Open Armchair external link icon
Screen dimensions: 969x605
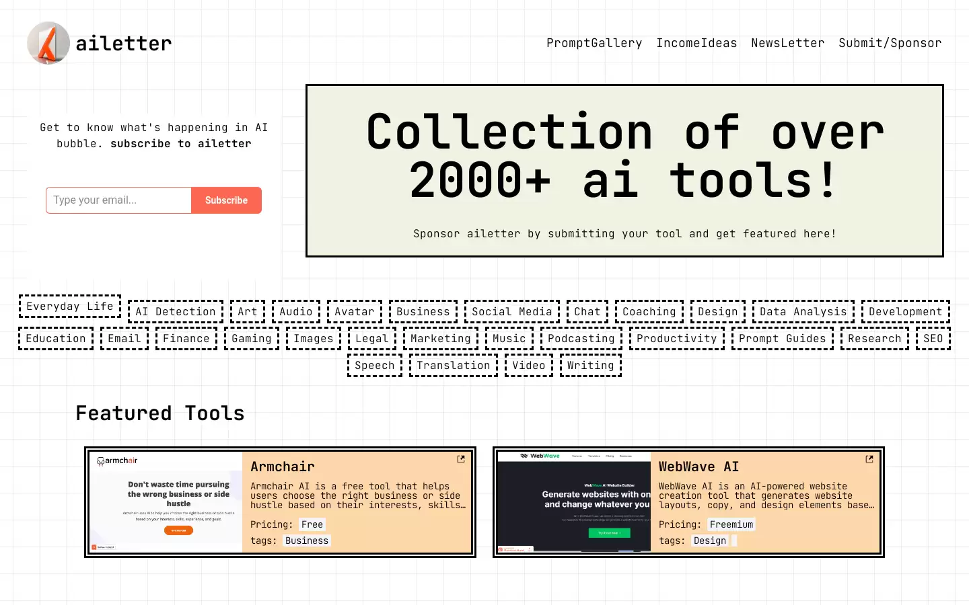click(x=461, y=459)
